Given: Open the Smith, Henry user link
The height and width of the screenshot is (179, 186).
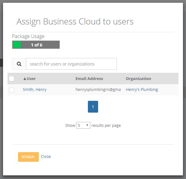Looking at the screenshot, I should pos(35,90).
